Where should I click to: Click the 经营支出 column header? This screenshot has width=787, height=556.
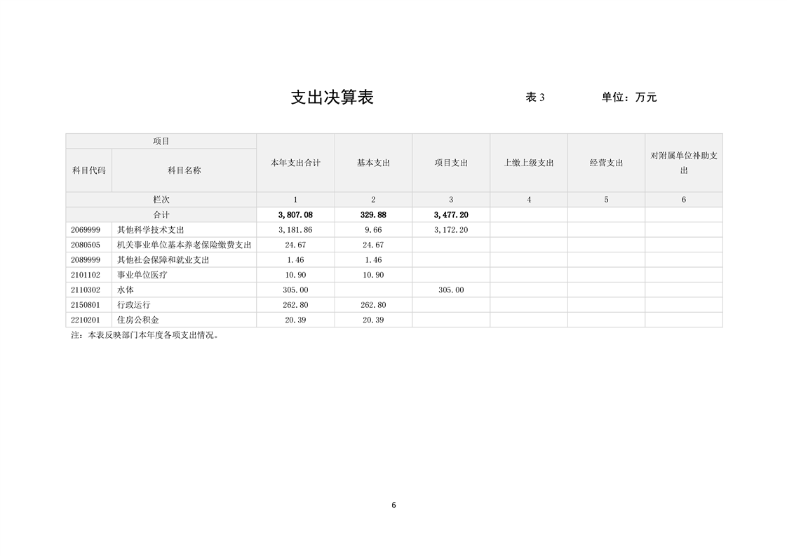[x=606, y=163]
